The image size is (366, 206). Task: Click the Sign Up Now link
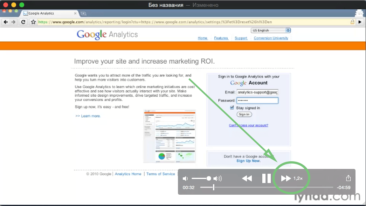pos(248,161)
